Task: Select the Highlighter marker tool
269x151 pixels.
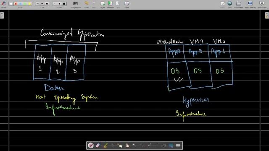Action: [105, 146]
